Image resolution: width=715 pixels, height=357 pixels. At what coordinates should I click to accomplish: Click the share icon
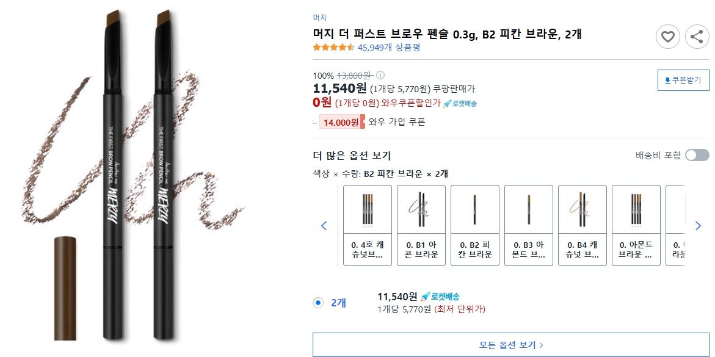(697, 37)
